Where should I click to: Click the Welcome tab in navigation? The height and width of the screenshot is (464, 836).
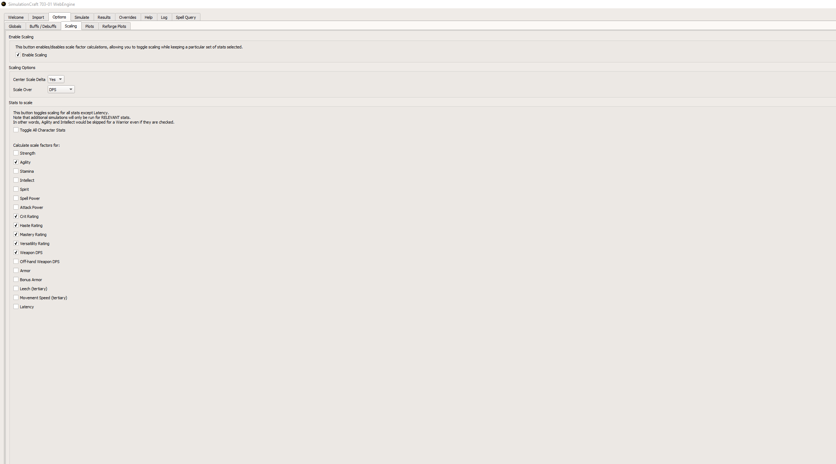16,17
